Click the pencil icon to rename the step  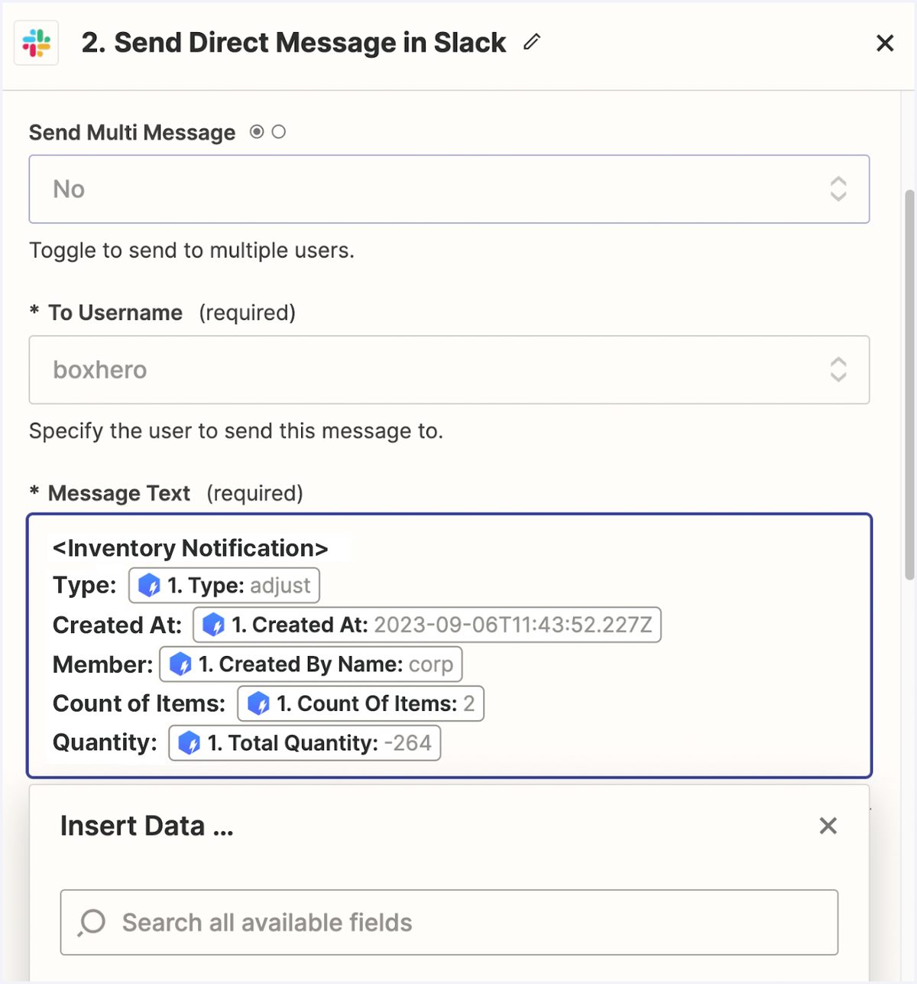tap(531, 44)
